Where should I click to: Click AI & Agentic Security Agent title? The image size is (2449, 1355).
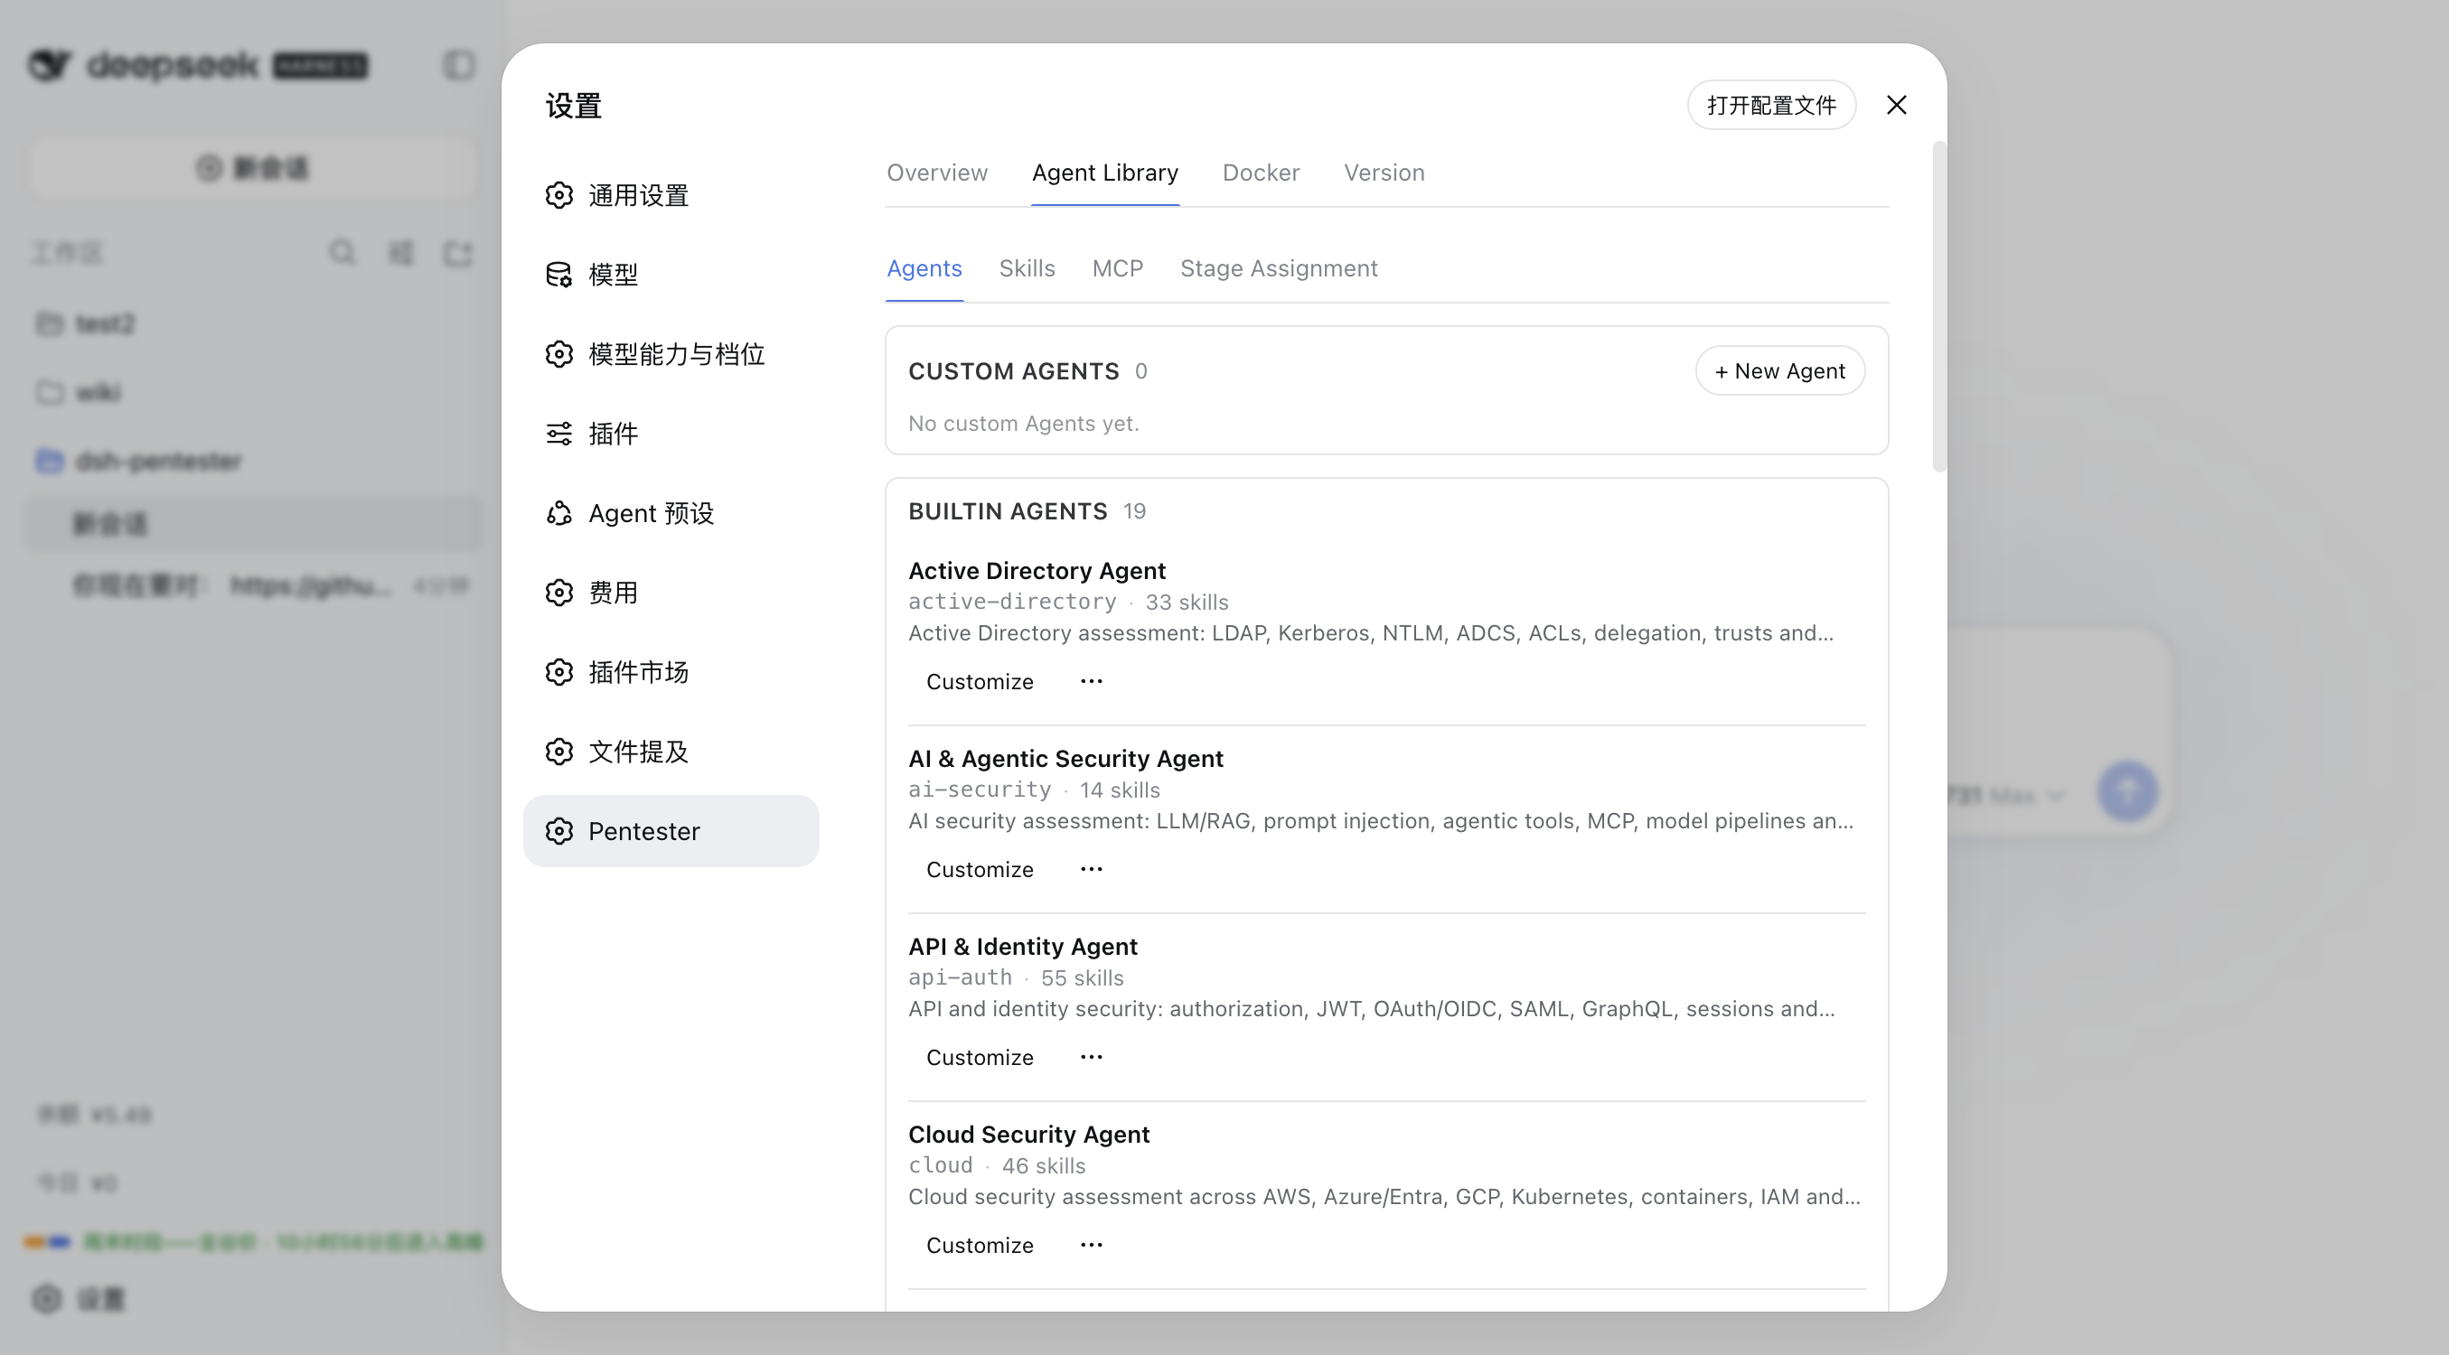(x=1065, y=758)
